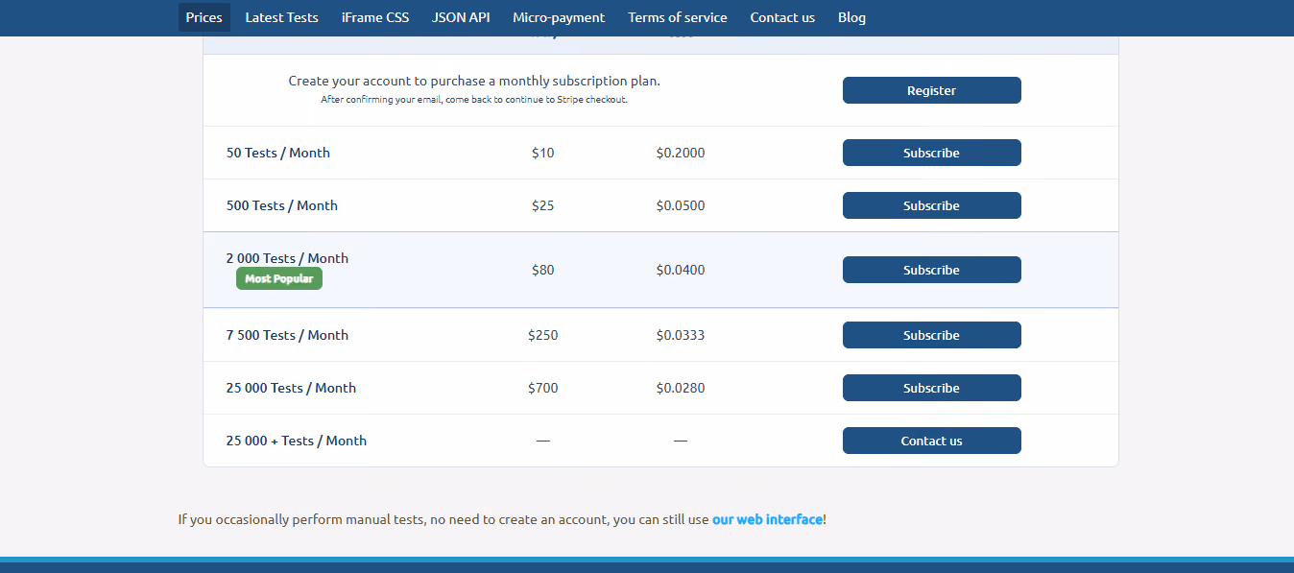
Task: Subscribe to 2 000 Tests / Month plan
Action: tap(931, 270)
